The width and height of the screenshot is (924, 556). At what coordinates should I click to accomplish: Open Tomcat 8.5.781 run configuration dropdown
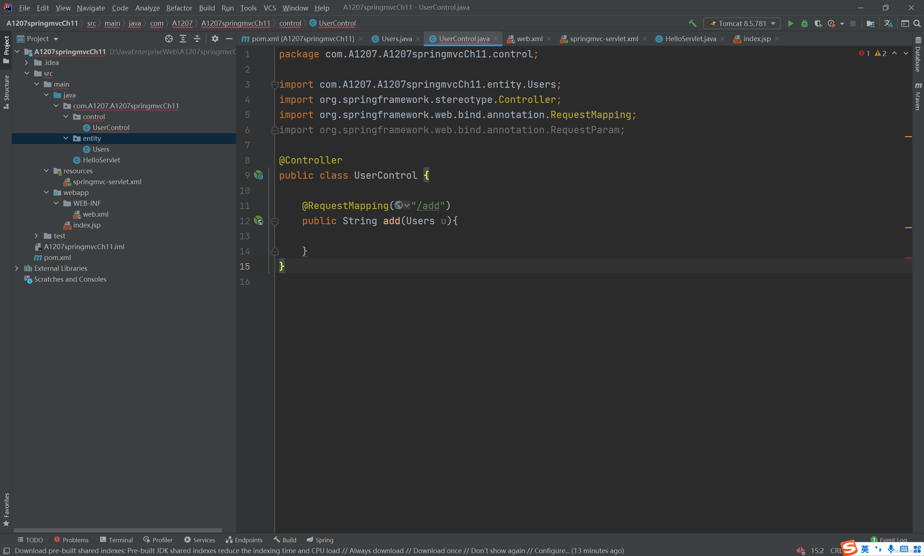[742, 23]
